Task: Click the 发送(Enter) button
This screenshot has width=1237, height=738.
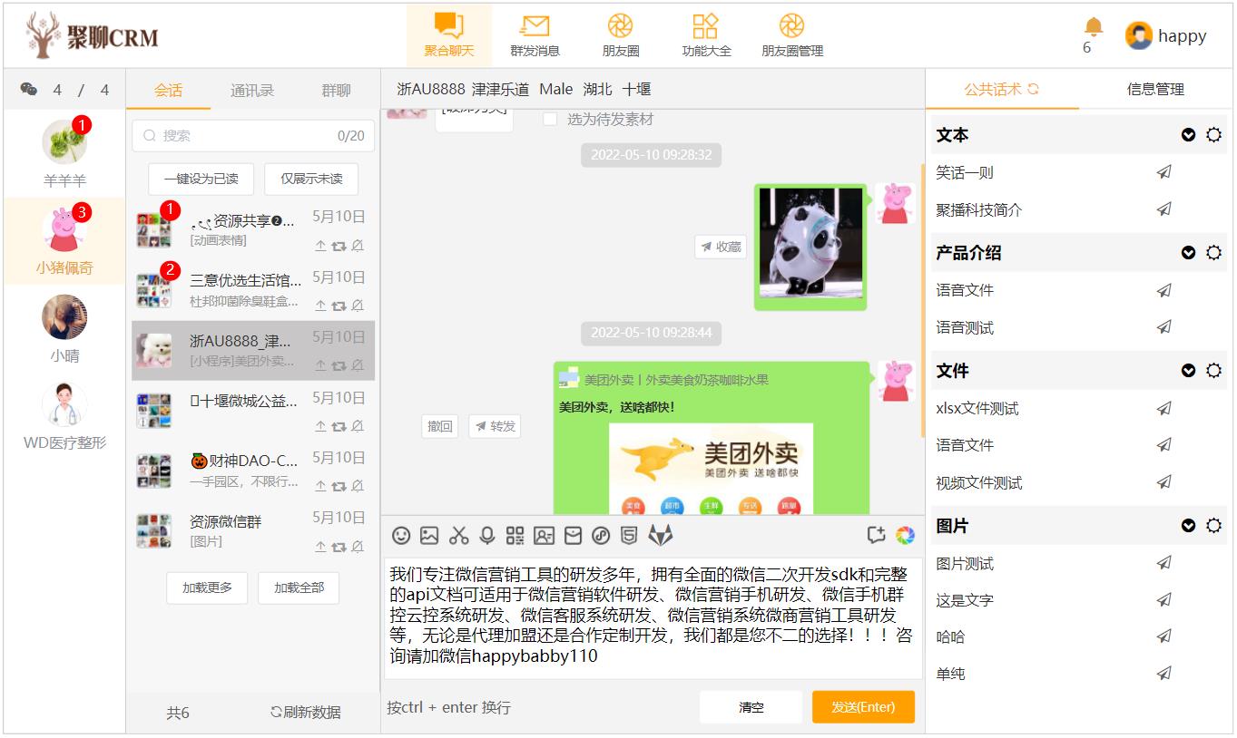Action: (x=863, y=707)
